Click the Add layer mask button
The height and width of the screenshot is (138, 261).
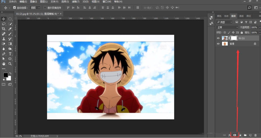tap(235, 135)
